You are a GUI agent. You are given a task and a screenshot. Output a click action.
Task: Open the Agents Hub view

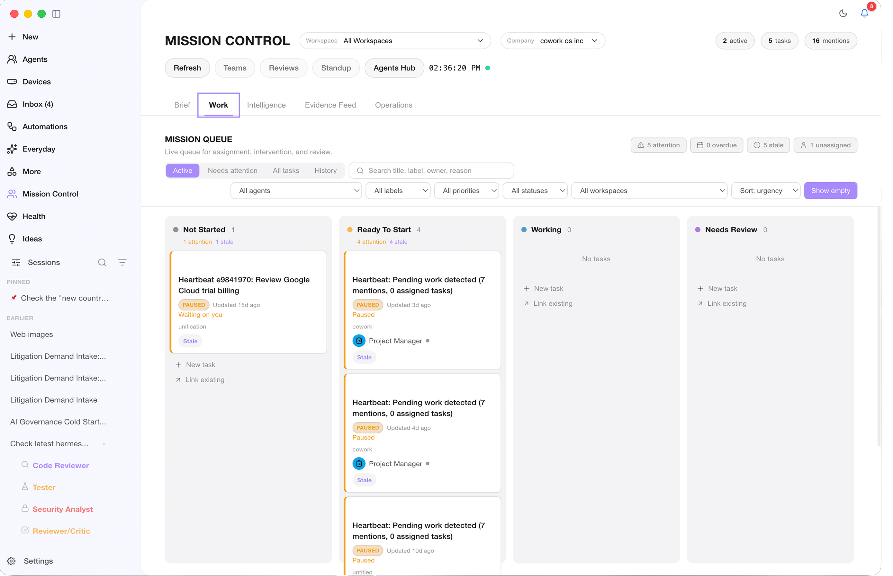394,68
